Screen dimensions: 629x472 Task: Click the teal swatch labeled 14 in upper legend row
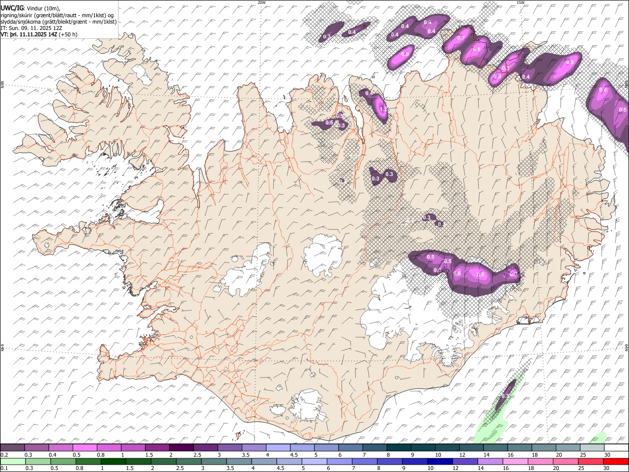(495, 448)
